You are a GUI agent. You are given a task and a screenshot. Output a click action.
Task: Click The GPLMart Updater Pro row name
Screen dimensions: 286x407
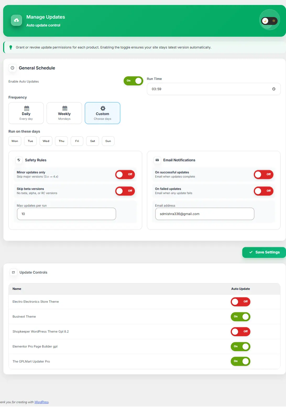click(31, 361)
